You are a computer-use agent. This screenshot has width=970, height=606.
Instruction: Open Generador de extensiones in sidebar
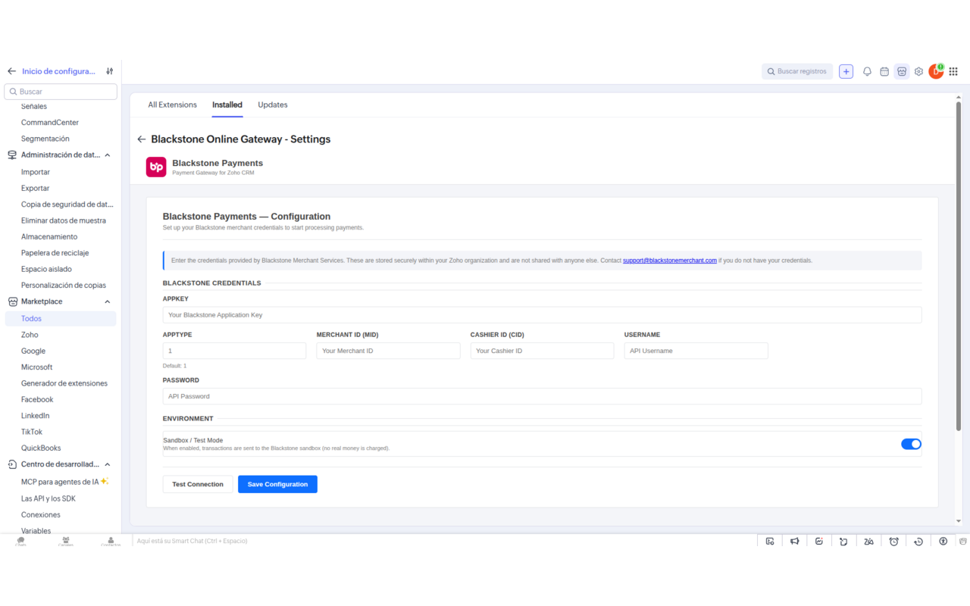click(x=64, y=383)
